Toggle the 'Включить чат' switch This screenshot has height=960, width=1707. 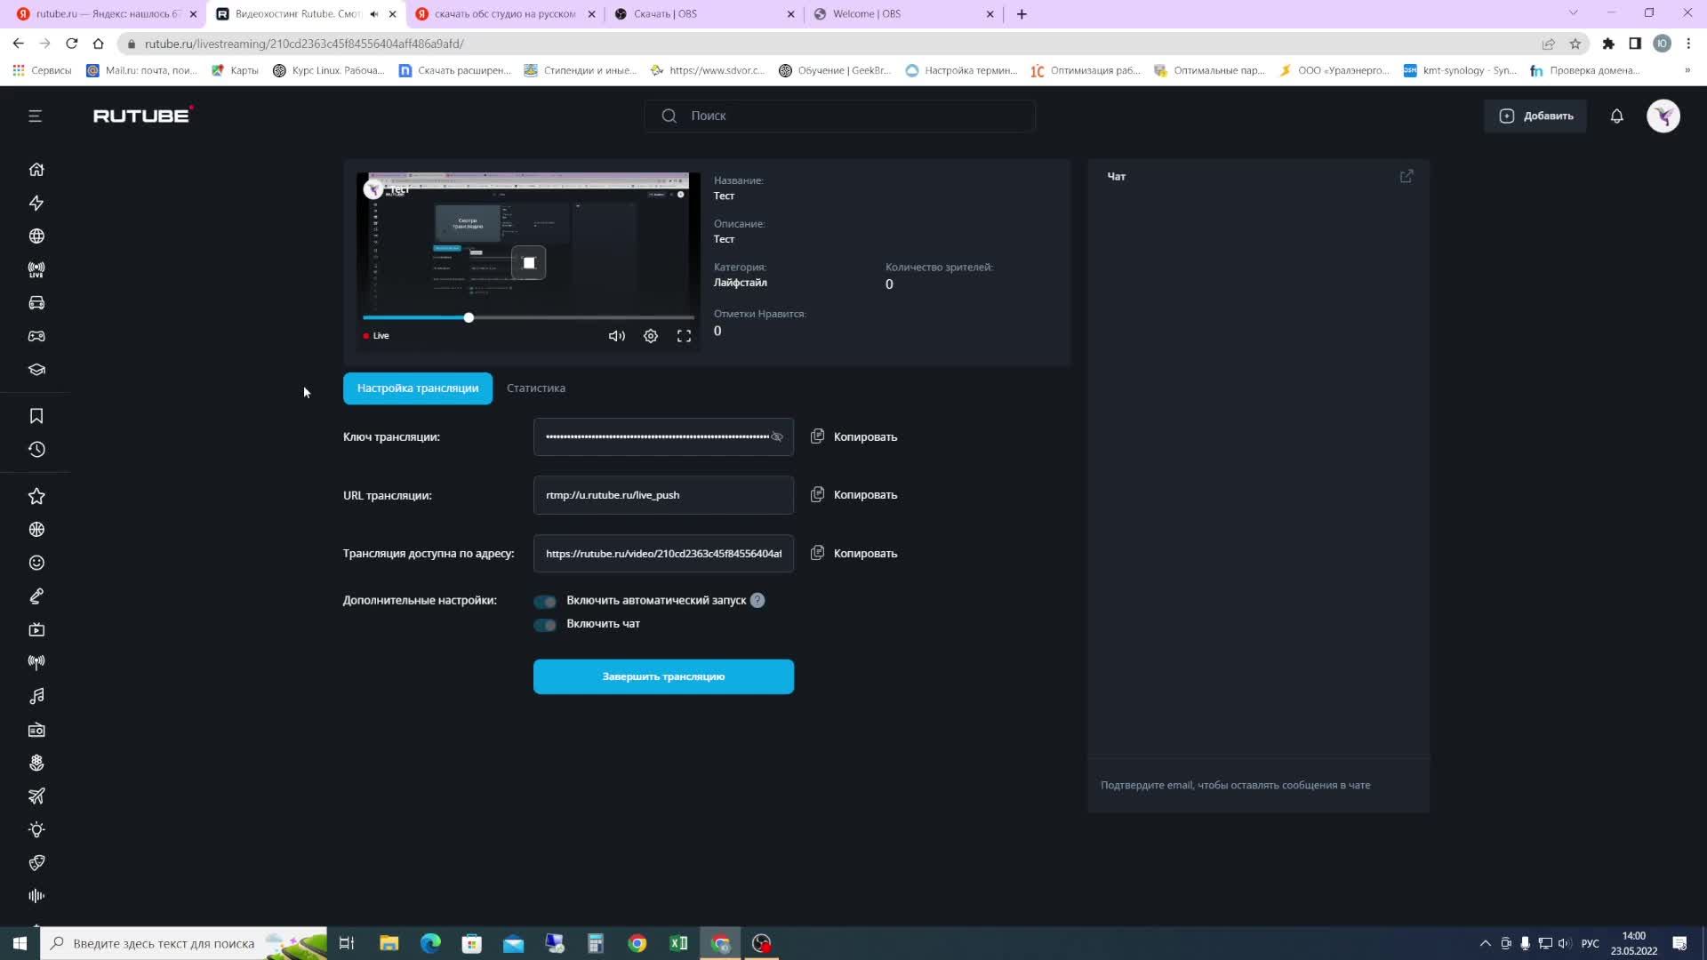click(545, 625)
